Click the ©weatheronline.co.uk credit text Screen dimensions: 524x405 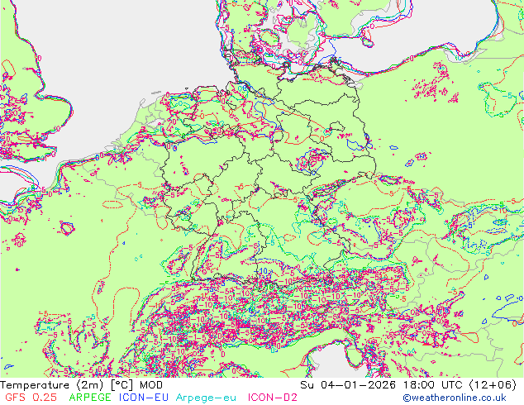coord(455,398)
